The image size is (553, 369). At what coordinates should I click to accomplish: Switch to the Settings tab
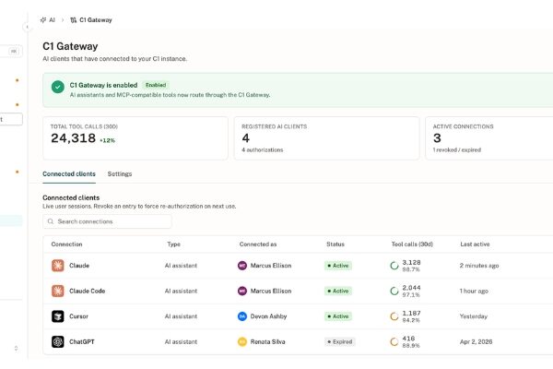(x=120, y=174)
